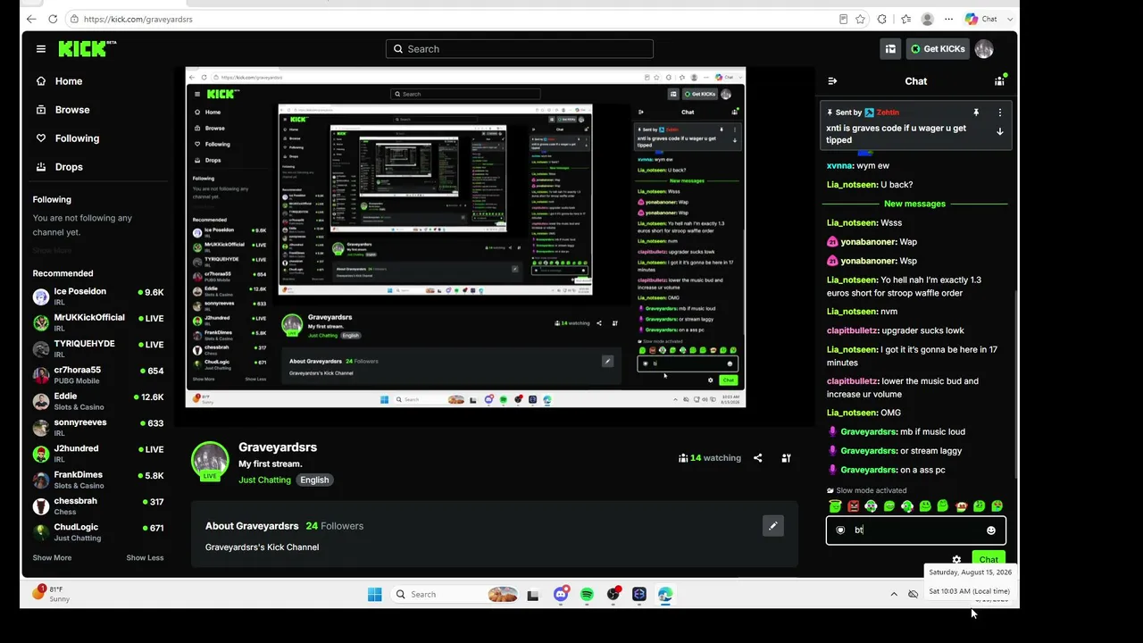Click the browser back arrow
Image resolution: width=1143 pixels, height=643 pixels.
tap(32, 19)
